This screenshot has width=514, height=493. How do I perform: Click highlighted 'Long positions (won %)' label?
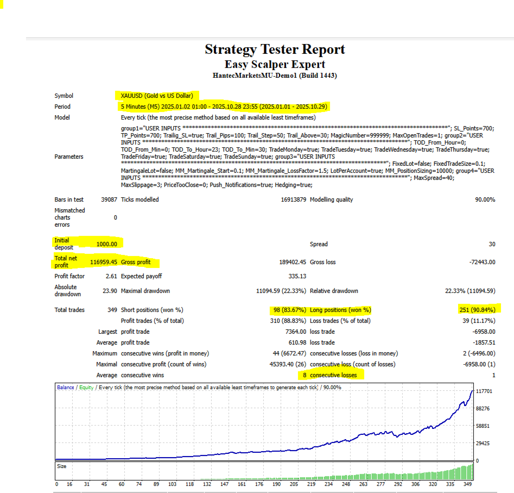340,310
